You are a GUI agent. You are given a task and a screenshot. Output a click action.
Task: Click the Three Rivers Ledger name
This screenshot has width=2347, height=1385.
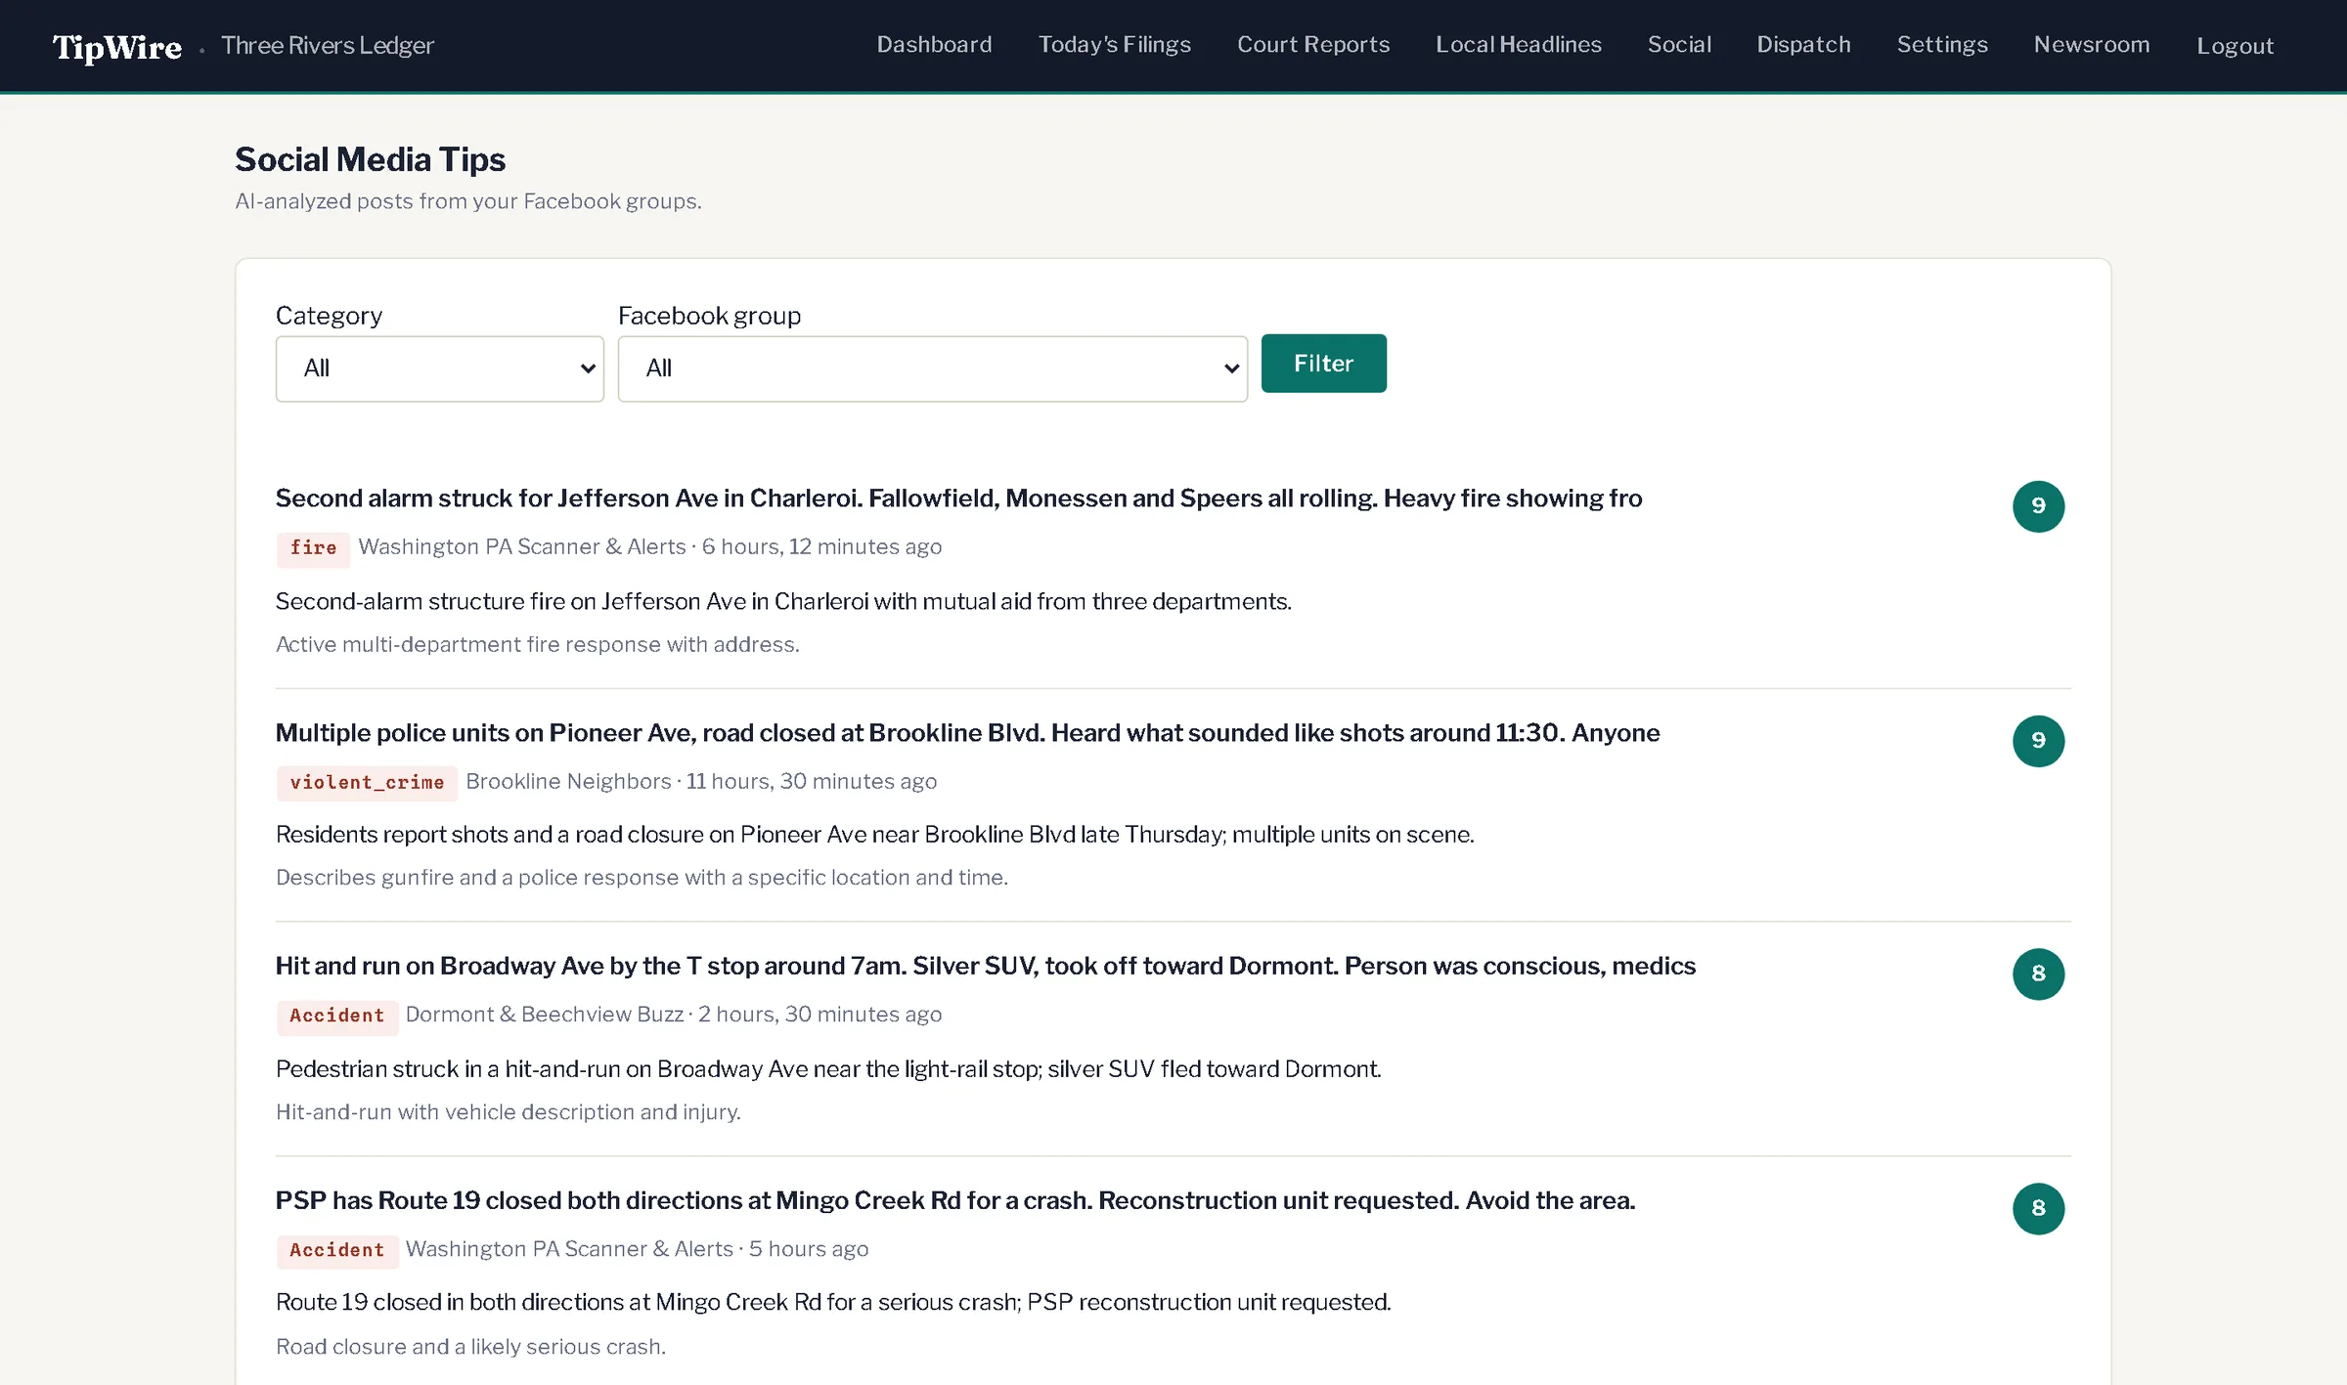tap(328, 46)
